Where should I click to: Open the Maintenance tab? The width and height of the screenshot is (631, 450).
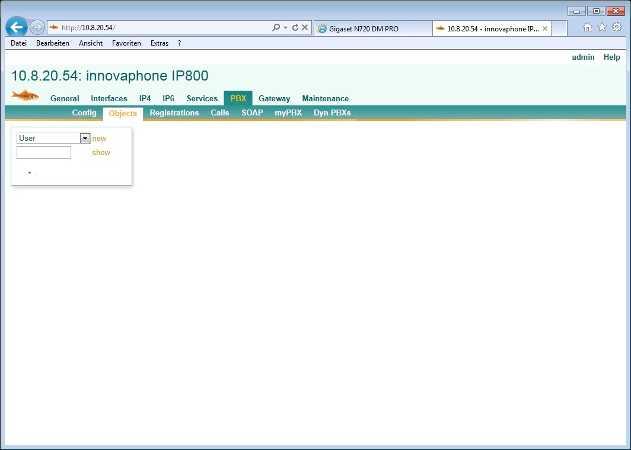click(325, 98)
